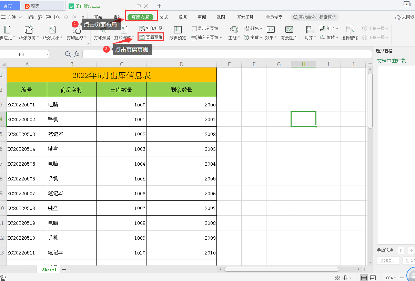Screen dimensions: 415x281
Task: Switch to the 稻壳 tab
Action: point(42,6)
